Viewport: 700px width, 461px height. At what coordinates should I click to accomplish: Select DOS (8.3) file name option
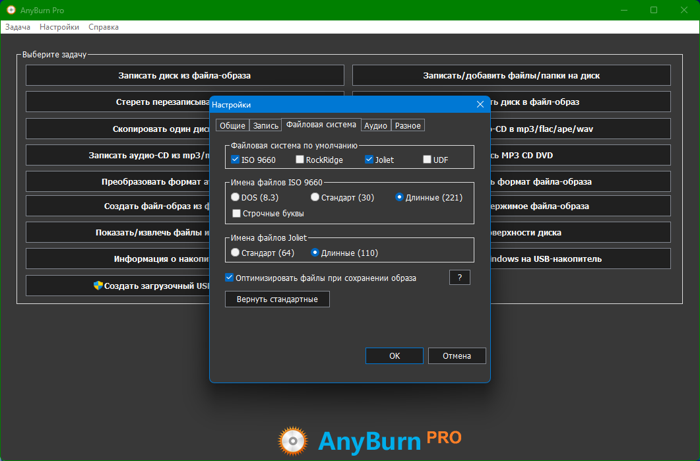click(x=236, y=197)
